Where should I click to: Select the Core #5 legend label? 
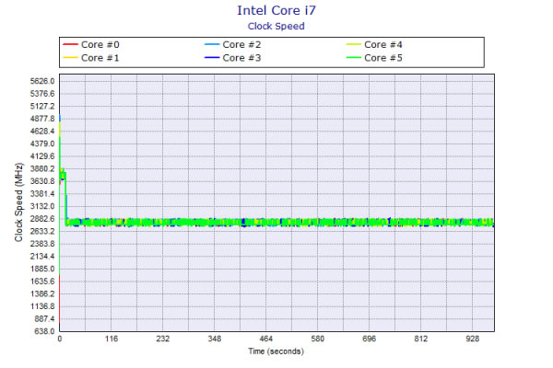click(383, 58)
